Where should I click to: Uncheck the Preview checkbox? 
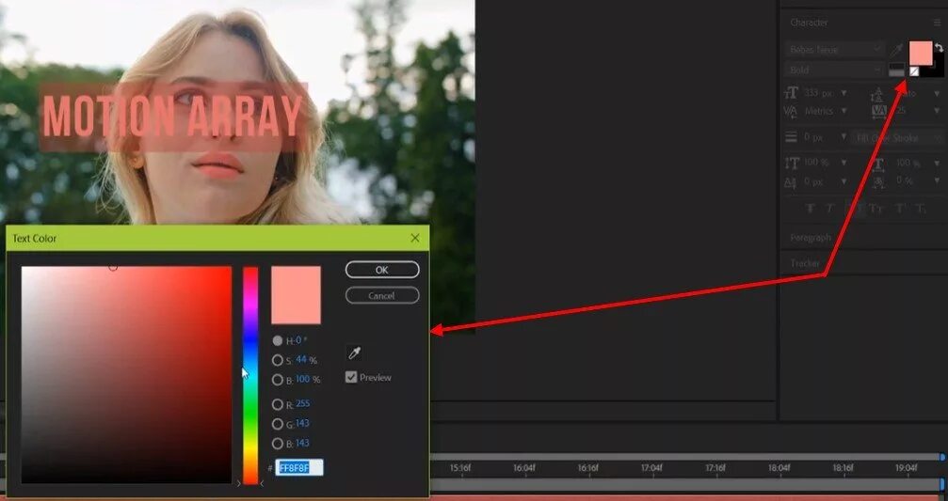(351, 377)
